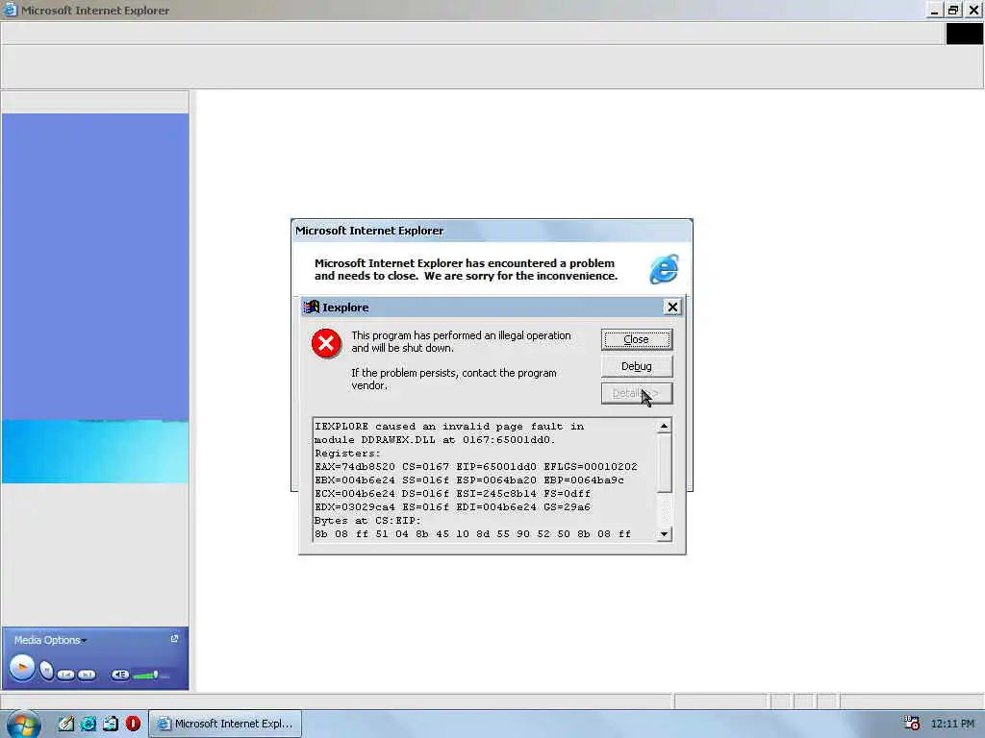This screenshot has height=738, width=985.
Task: Click Close in the Iexplore error dialog
Action: 637,339
